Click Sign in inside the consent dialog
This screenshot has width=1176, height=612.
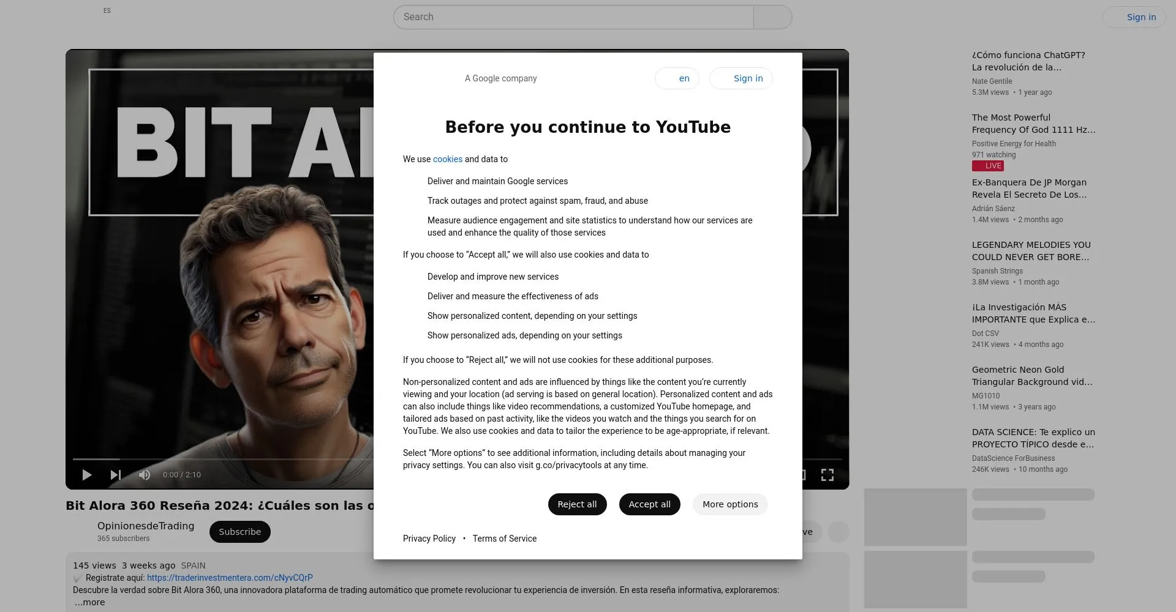pyautogui.click(x=741, y=78)
